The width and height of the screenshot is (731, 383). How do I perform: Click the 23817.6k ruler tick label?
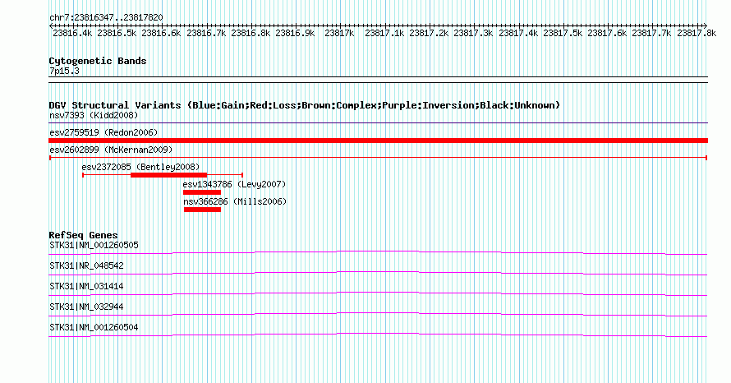[x=607, y=33]
